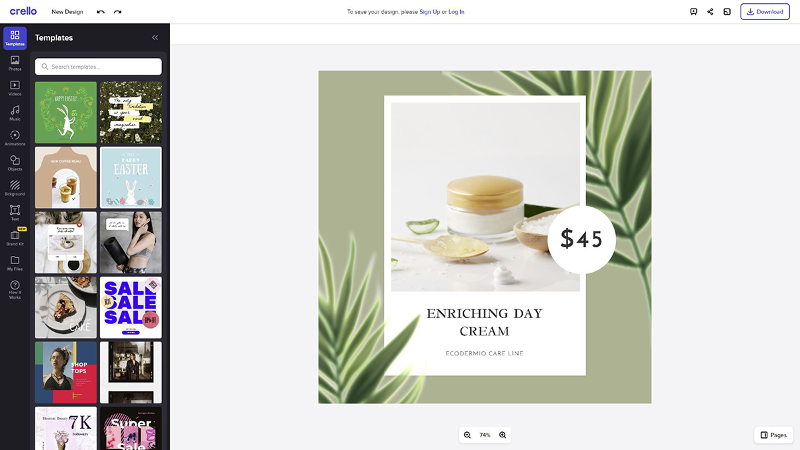
Task: Click the share icon
Action: tap(711, 12)
